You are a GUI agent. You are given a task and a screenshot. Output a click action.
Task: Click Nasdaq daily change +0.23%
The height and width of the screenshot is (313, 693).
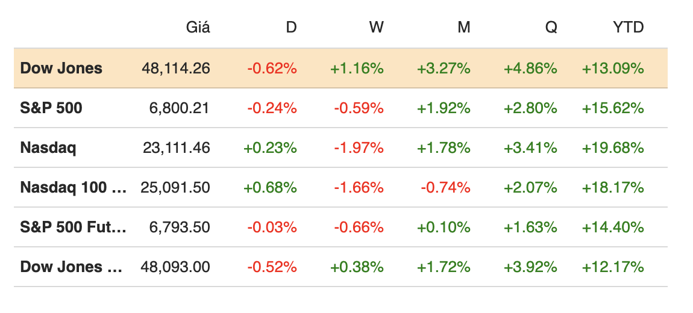(270, 147)
